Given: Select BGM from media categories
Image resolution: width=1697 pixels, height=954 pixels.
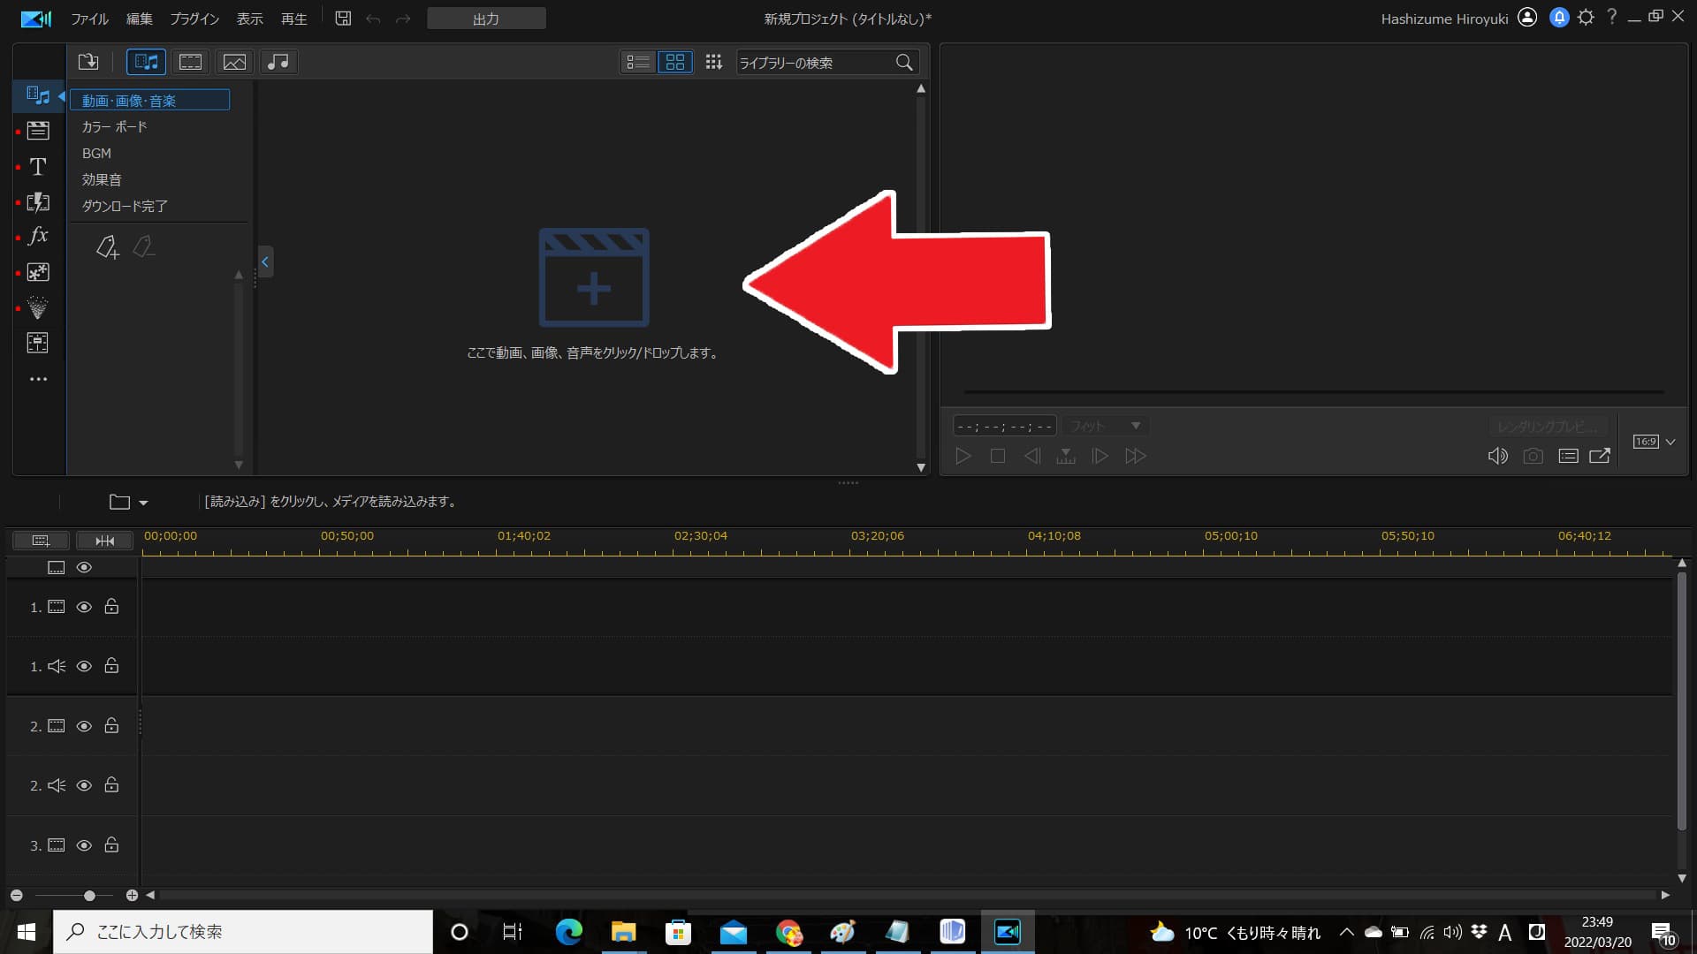Looking at the screenshot, I should [96, 153].
